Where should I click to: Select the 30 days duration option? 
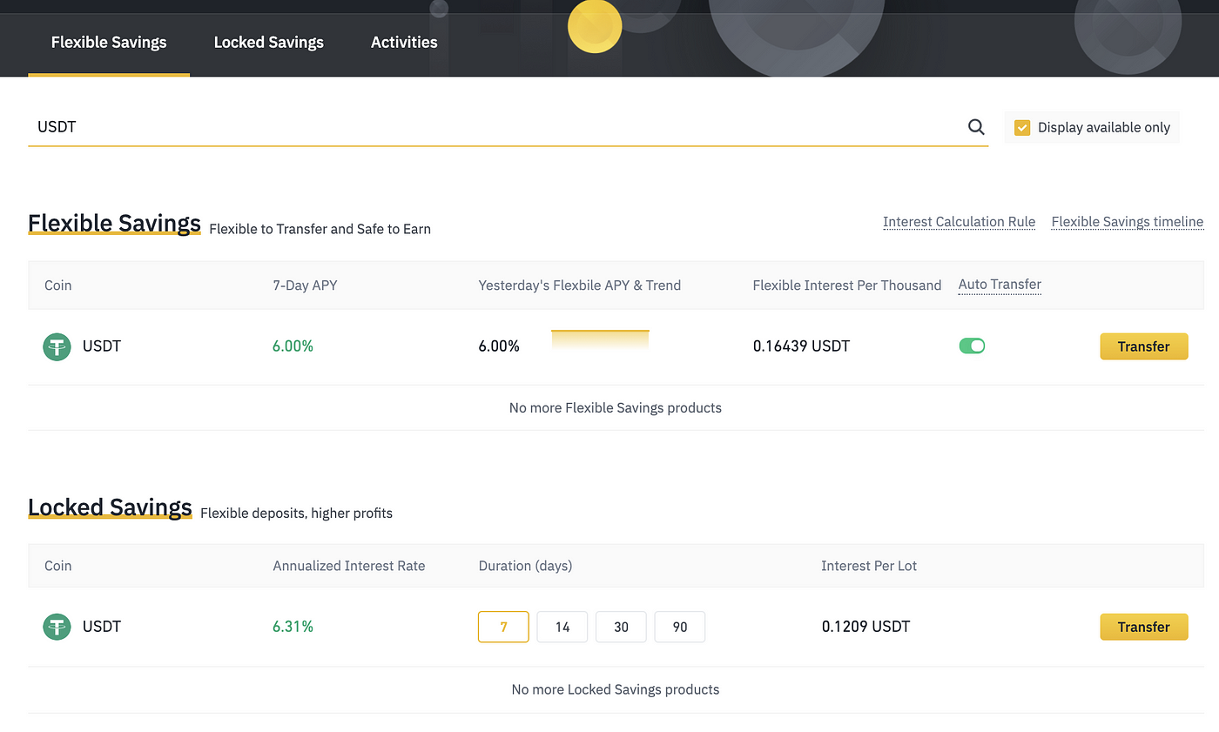coord(621,627)
